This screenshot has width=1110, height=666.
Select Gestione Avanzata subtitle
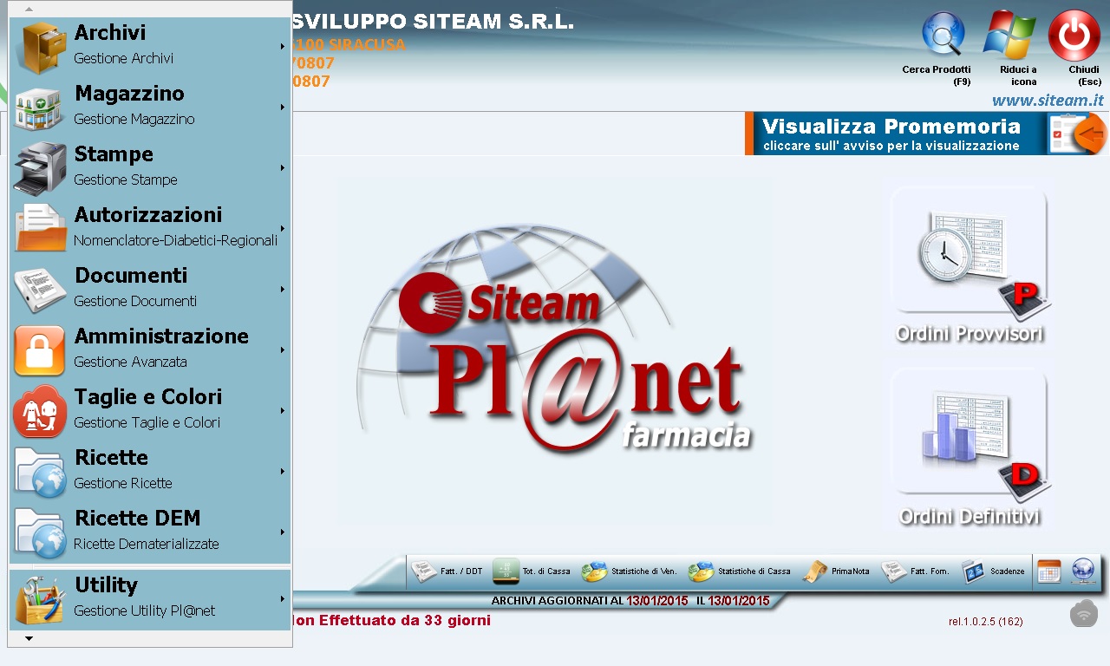131,362
